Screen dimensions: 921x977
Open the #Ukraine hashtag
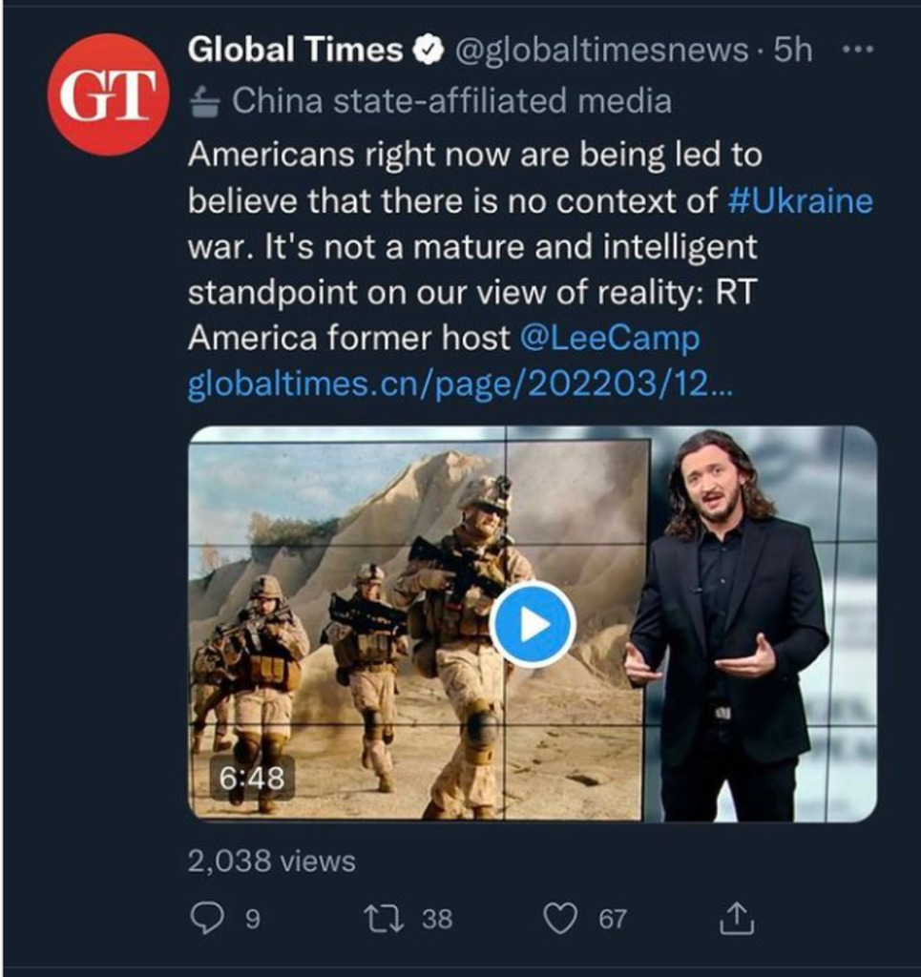tap(800, 201)
